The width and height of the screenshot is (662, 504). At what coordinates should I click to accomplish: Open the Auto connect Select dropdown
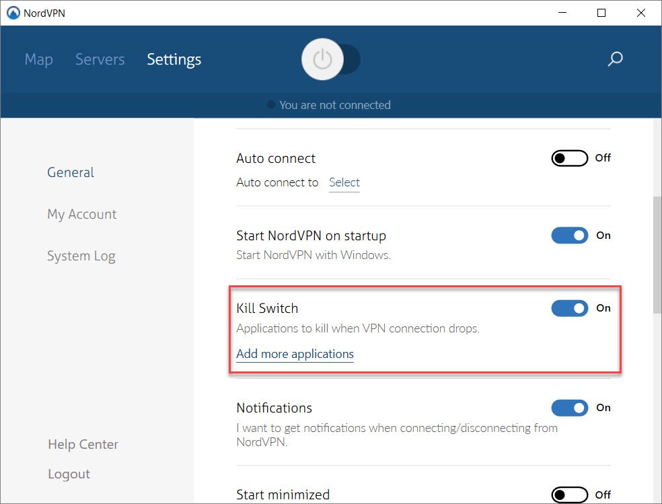(x=344, y=183)
